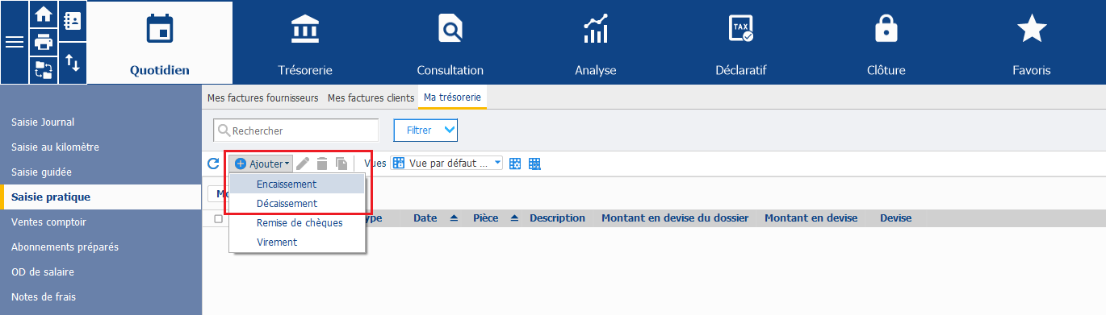Switch to Mes factures clients tab
Viewport: 1106px width, 315px height.
pyautogui.click(x=371, y=97)
